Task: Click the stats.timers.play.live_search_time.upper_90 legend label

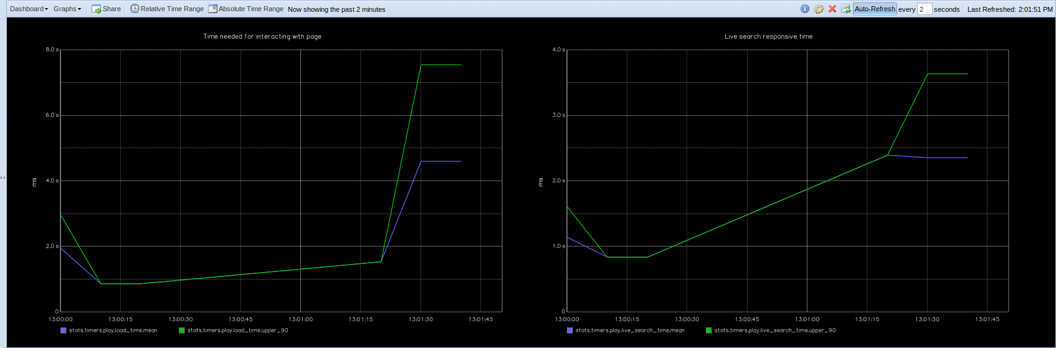Action: [x=775, y=331]
